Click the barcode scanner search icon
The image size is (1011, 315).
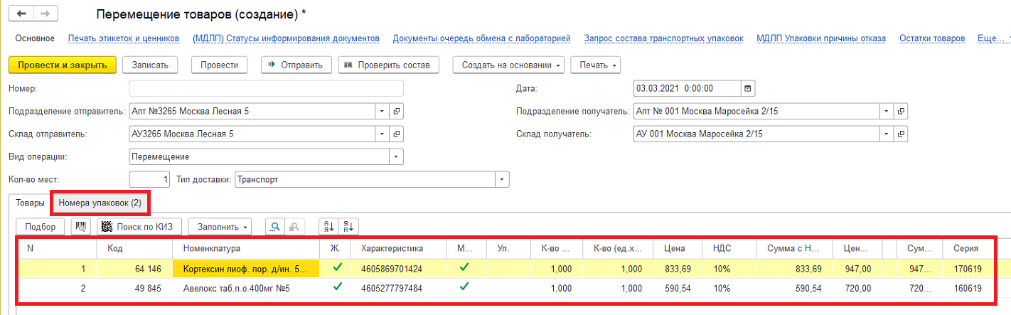click(x=81, y=226)
